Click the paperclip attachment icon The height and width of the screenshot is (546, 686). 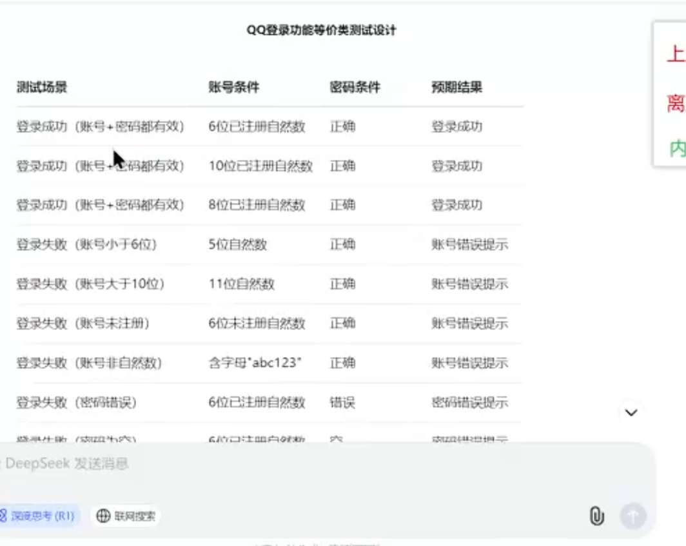[x=596, y=516]
